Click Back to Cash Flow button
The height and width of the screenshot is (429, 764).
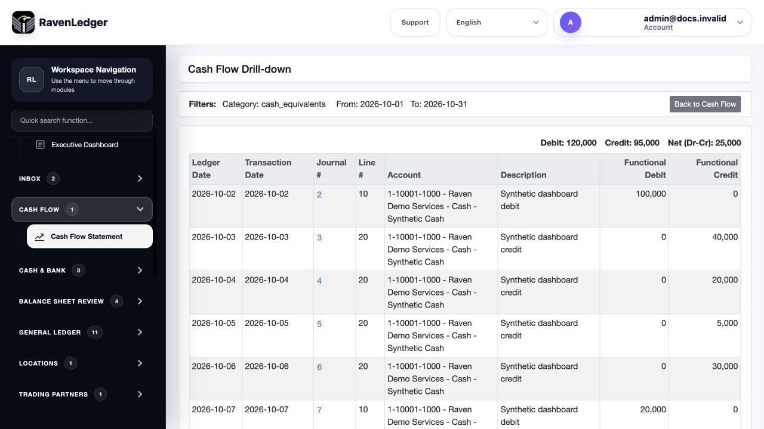(x=705, y=104)
